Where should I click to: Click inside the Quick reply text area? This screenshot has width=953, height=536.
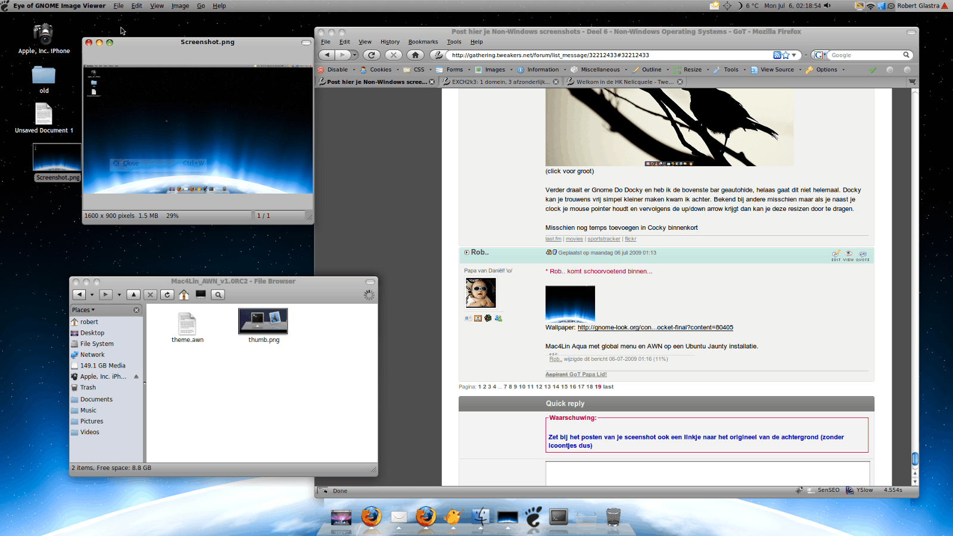pyautogui.click(x=708, y=473)
